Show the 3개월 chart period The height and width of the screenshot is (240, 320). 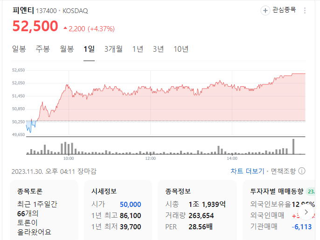coord(113,49)
